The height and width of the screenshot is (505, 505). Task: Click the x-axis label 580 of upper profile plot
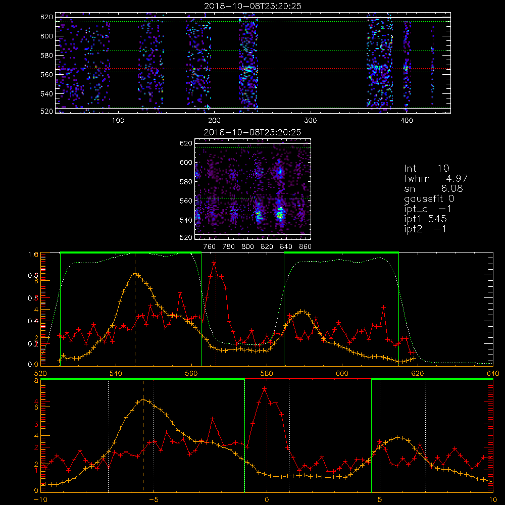click(267, 374)
